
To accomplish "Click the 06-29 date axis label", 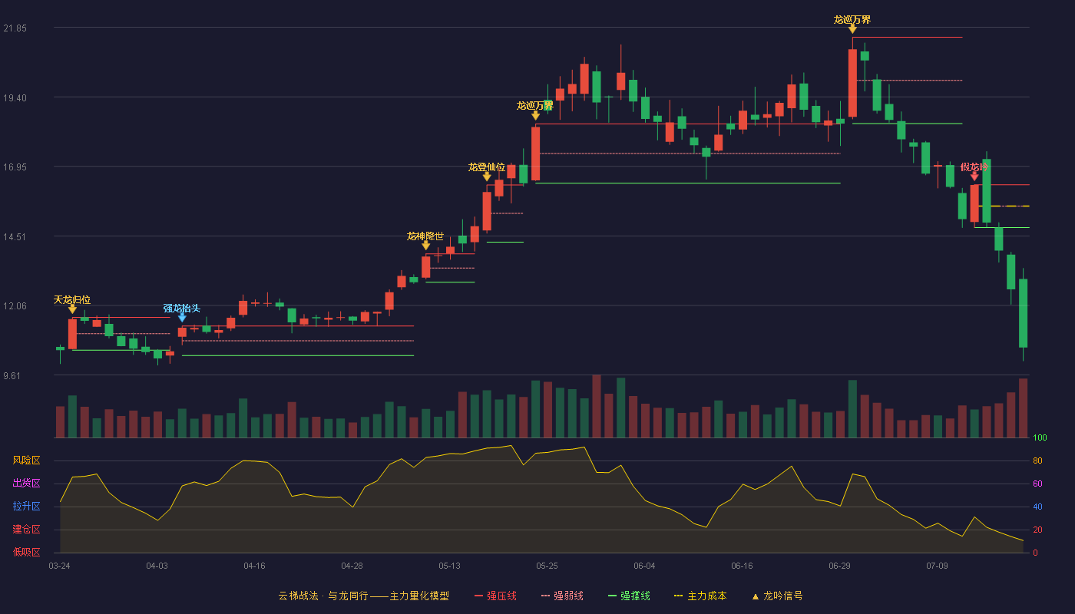I will (839, 566).
